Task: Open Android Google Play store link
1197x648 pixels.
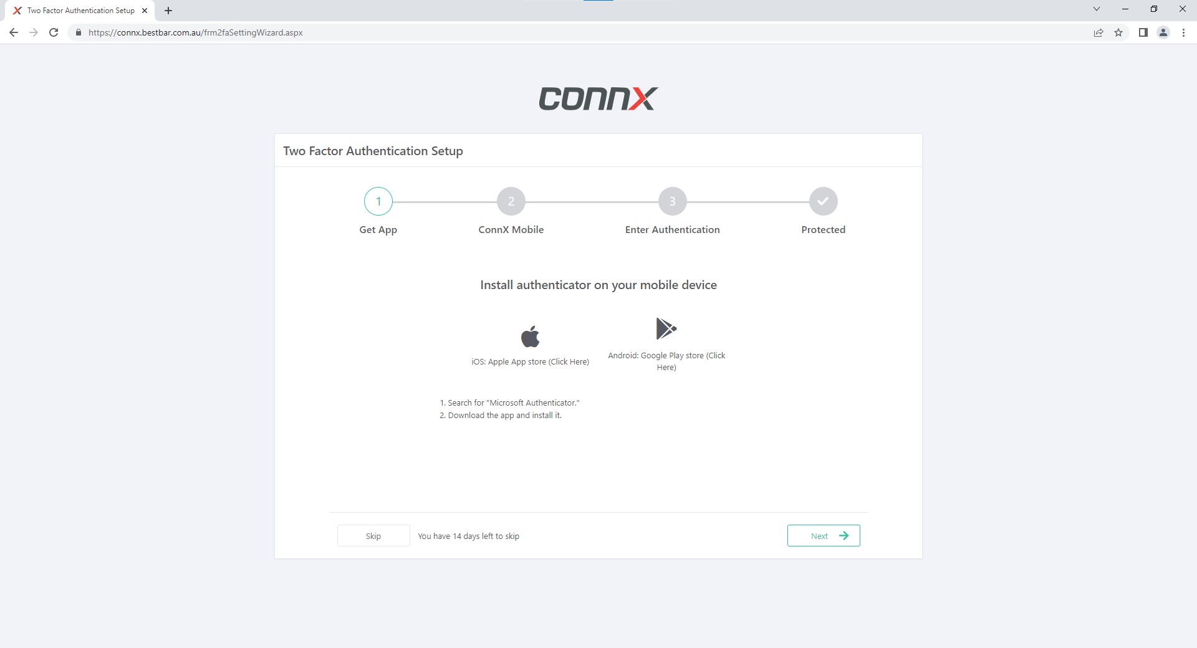Action: click(x=666, y=361)
